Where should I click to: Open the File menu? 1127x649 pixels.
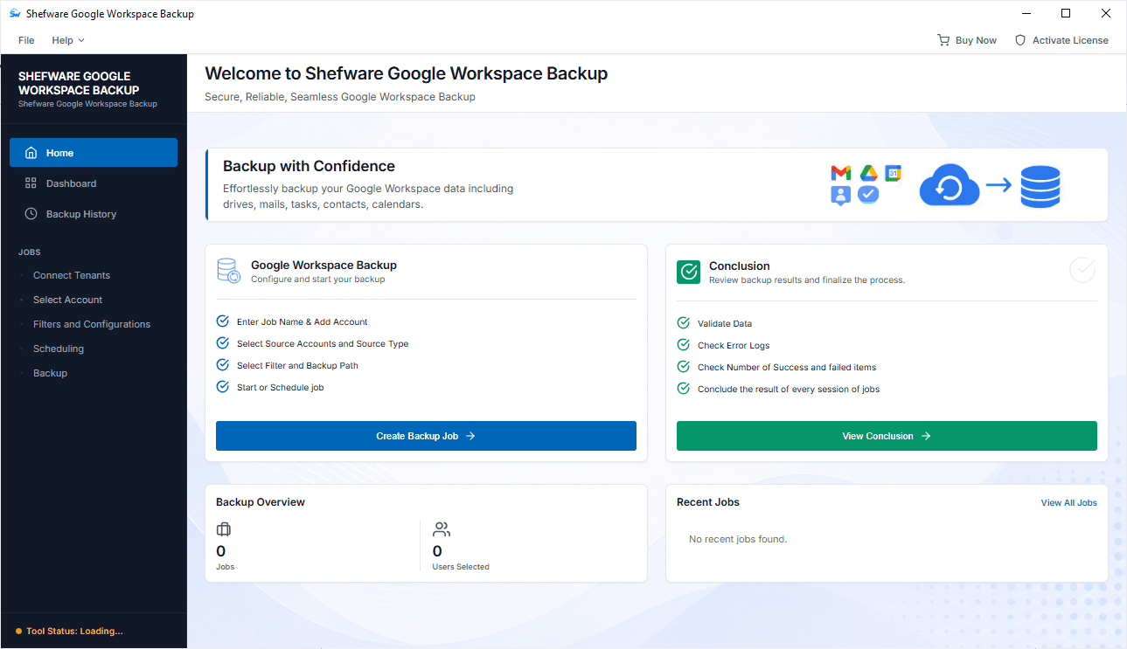[26, 40]
